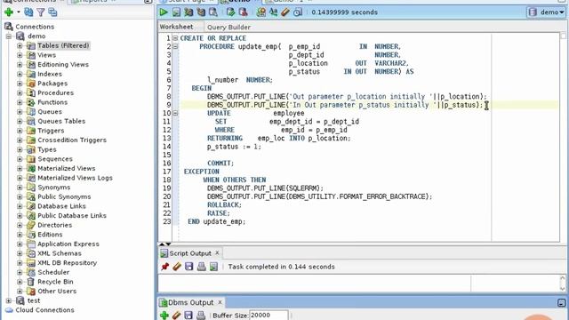Click the Buffer Size input field

click(268, 316)
